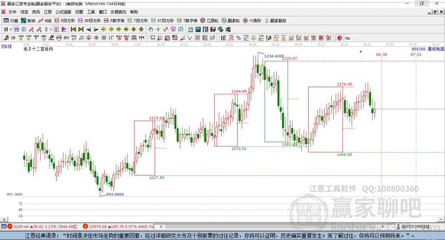Switch to the K线 candlestick chart button
The image size is (445, 240).
click(x=45, y=21)
